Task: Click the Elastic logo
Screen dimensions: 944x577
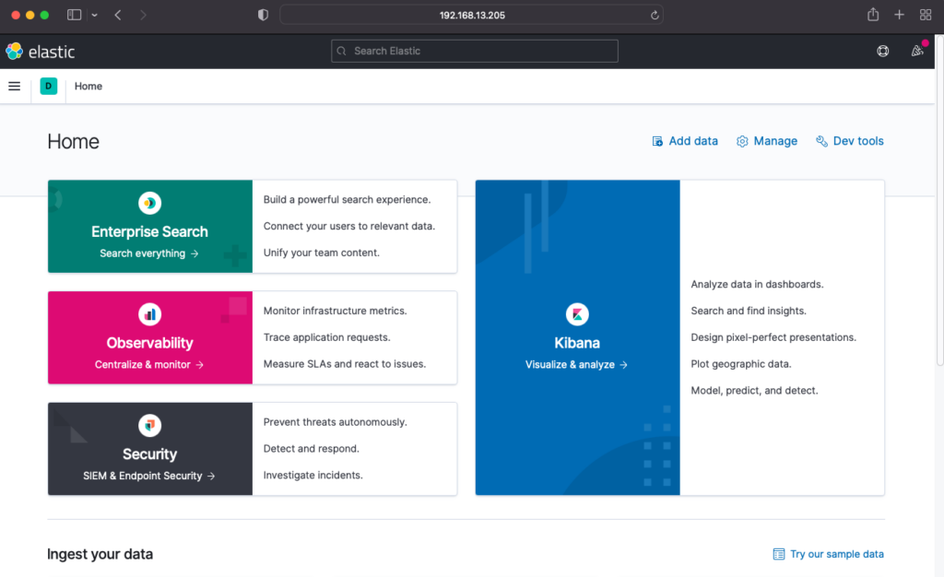Action: (40, 51)
